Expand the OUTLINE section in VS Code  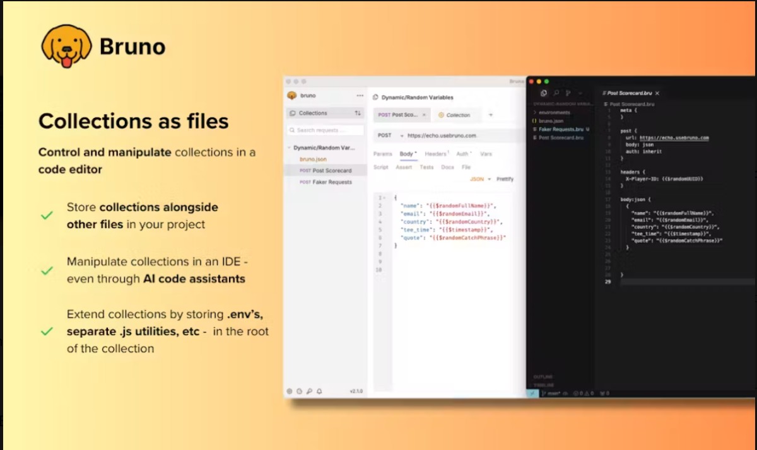coord(544,377)
